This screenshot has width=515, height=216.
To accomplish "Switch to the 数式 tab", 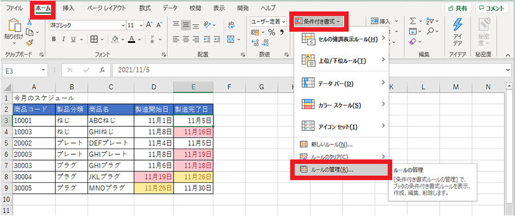I will tap(145, 8).
